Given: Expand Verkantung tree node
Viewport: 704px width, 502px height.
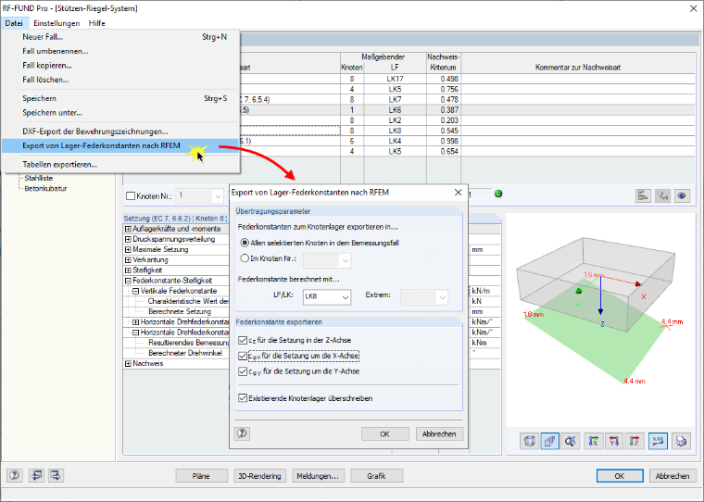Looking at the screenshot, I should tap(128, 260).
